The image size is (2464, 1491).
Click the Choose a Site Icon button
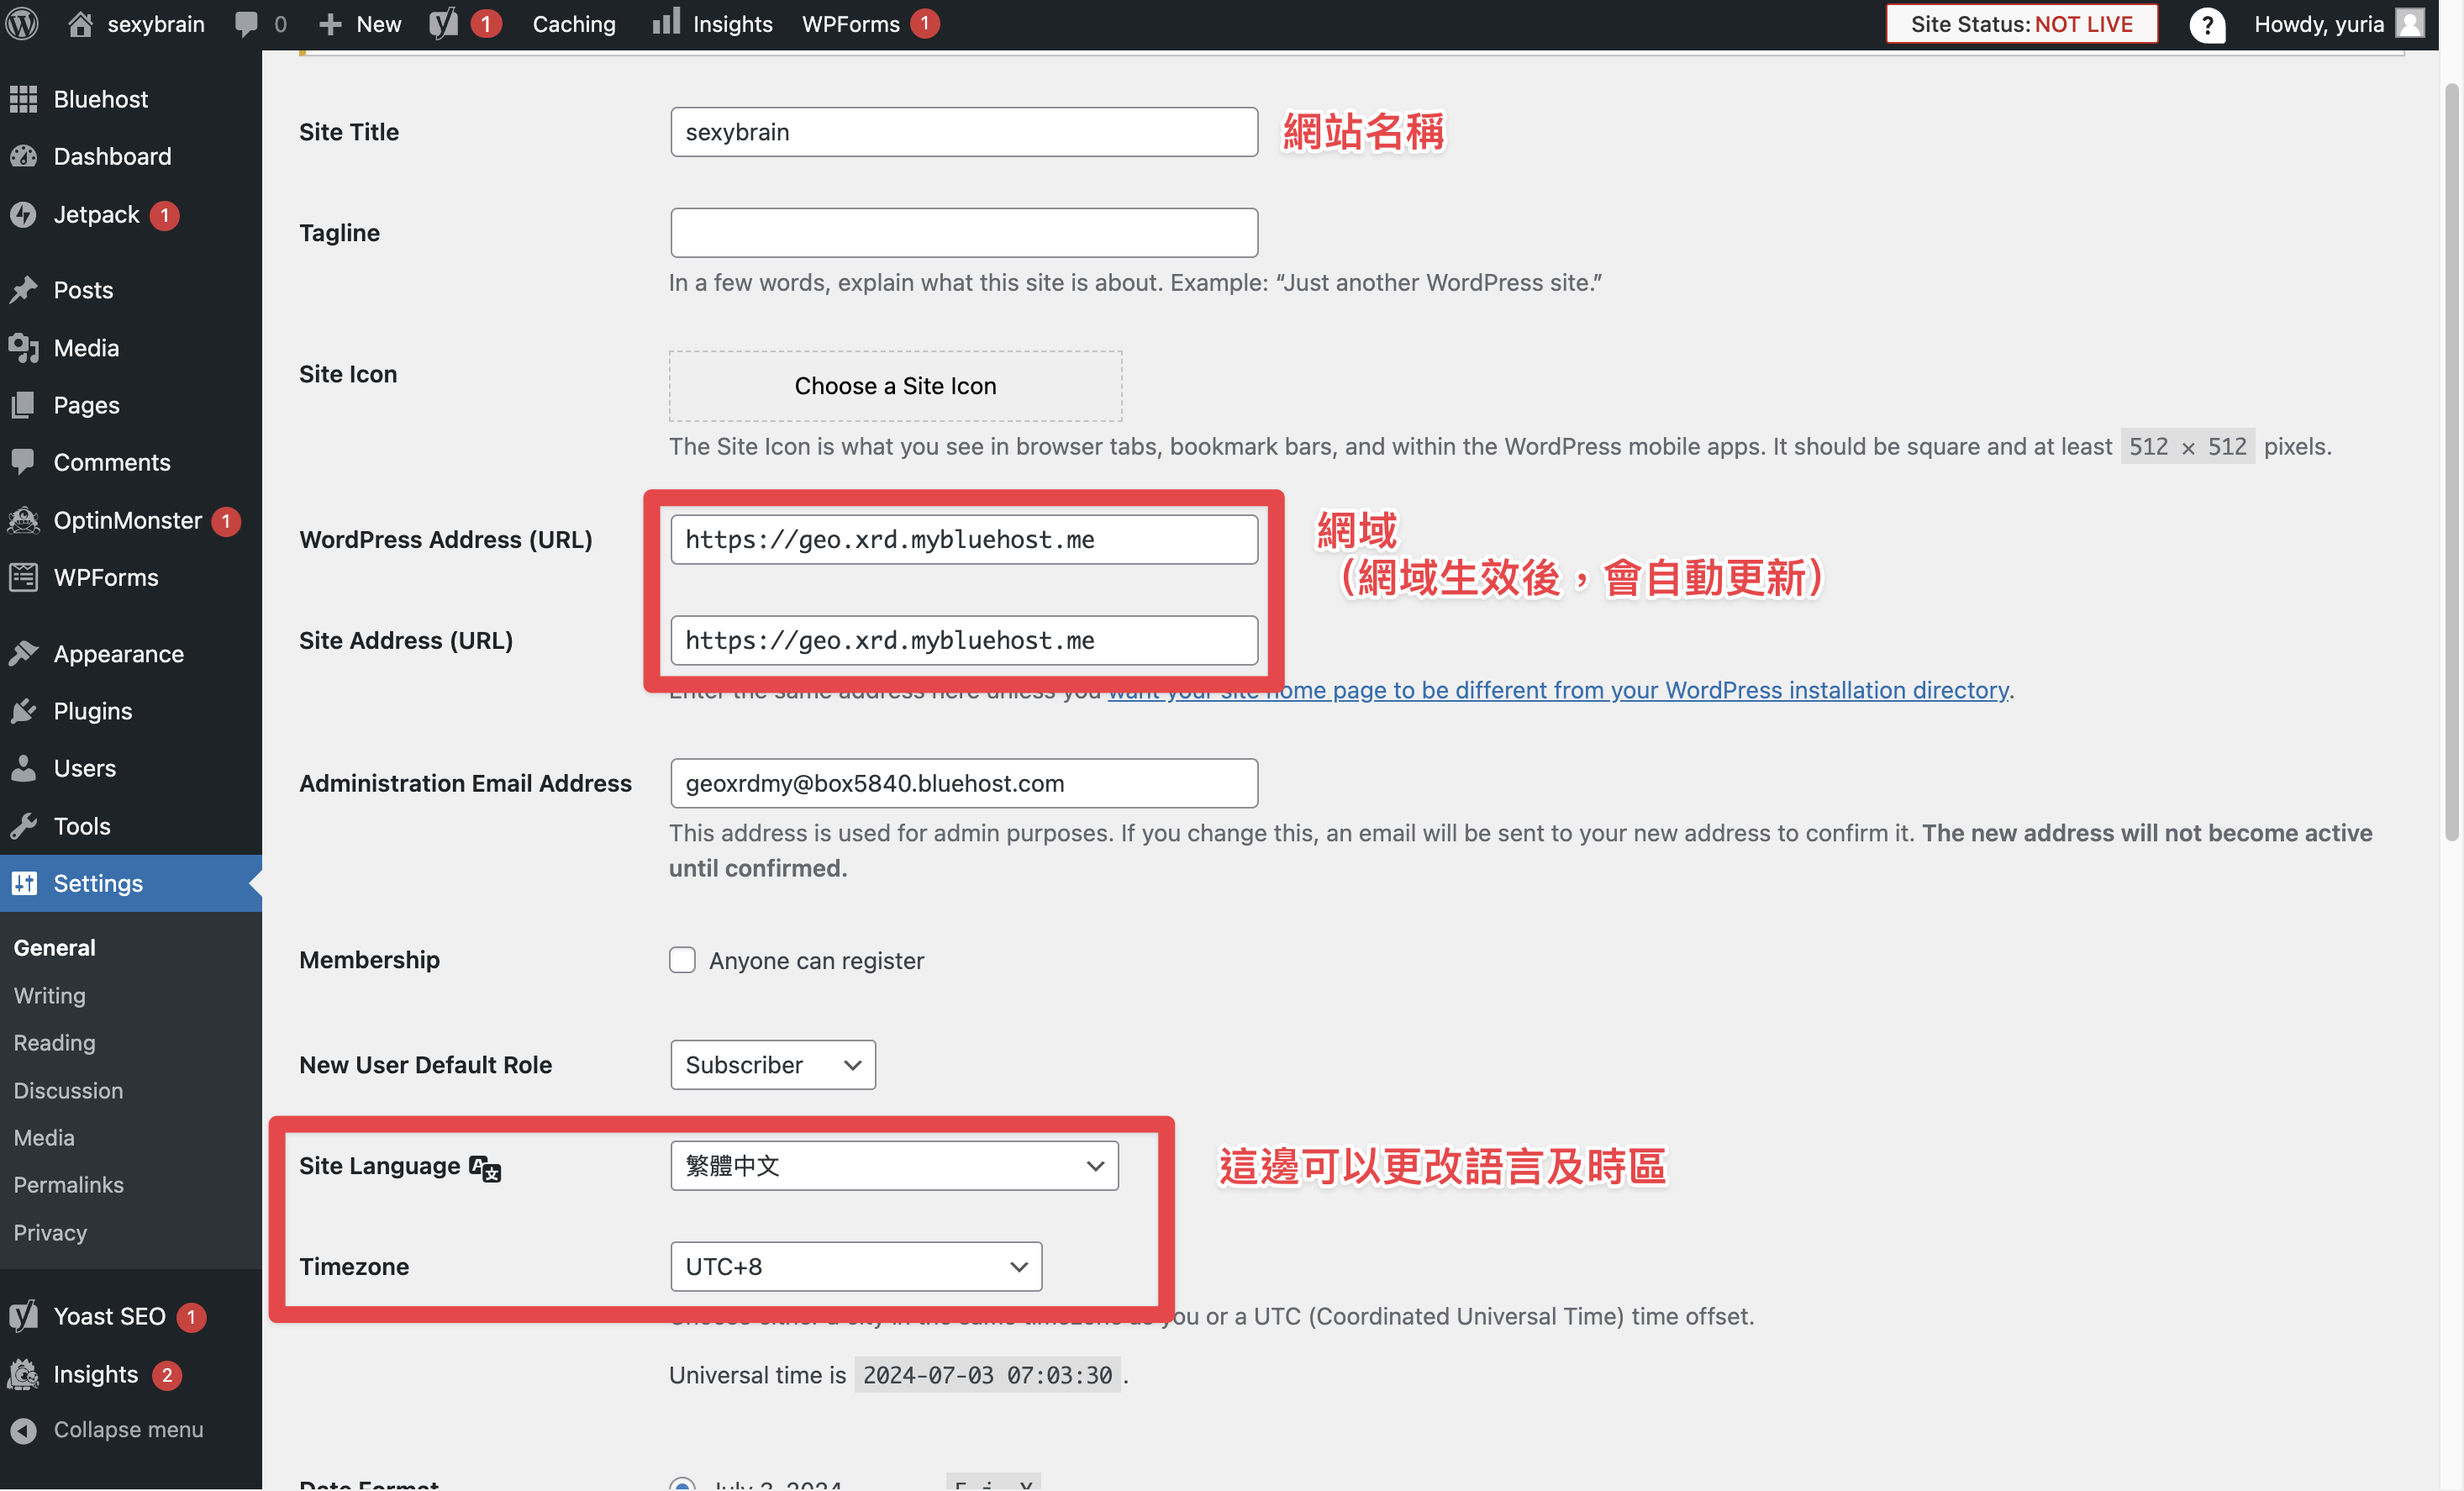tap(895, 386)
